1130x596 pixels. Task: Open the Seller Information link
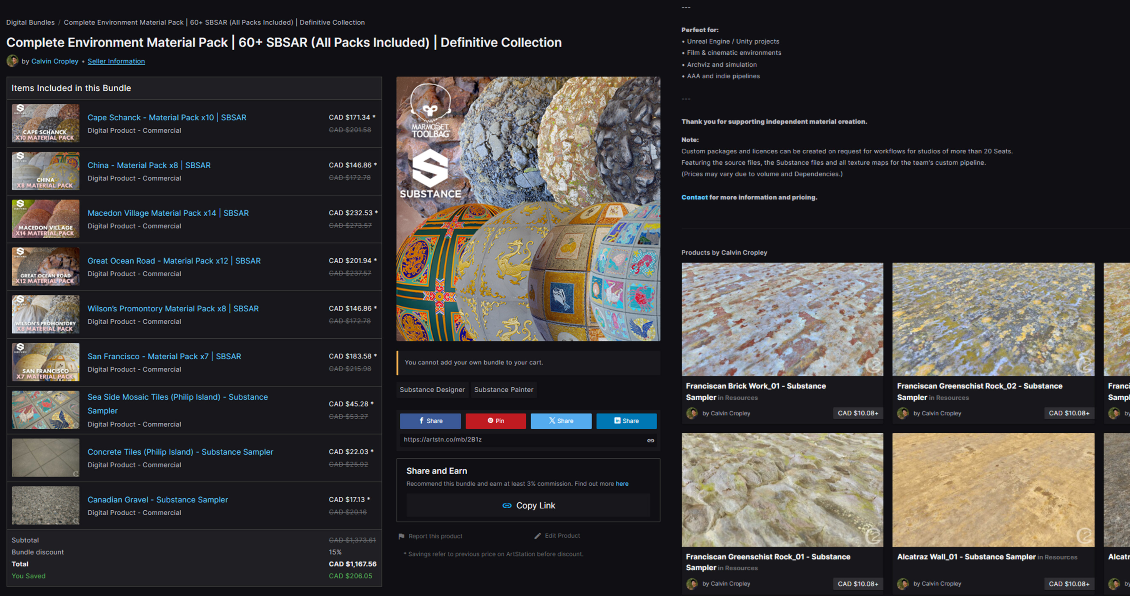click(116, 62)
